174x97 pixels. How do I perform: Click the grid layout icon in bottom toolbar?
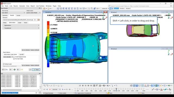(94, 86)
